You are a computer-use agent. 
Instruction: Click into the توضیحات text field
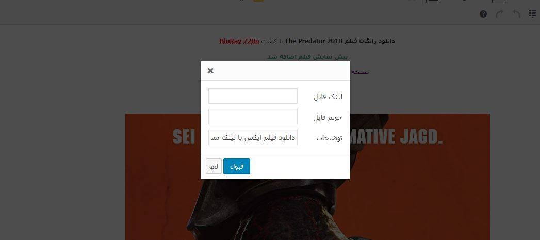pos(253,137)
